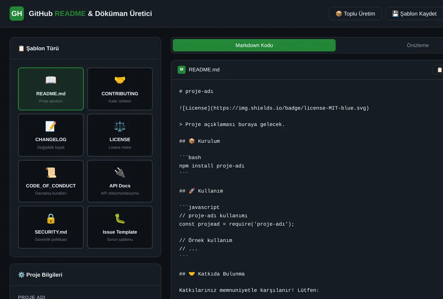Choose the CONTRIBUTING handshake template
The width and height of the screenshot is (443, 299).
(x=120, y=89)
